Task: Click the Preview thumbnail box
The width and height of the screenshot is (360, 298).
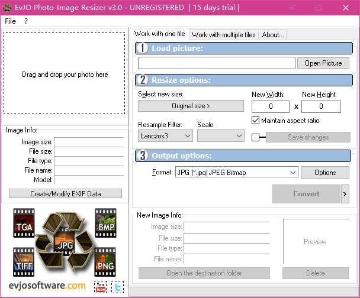Action: point(316,241)
